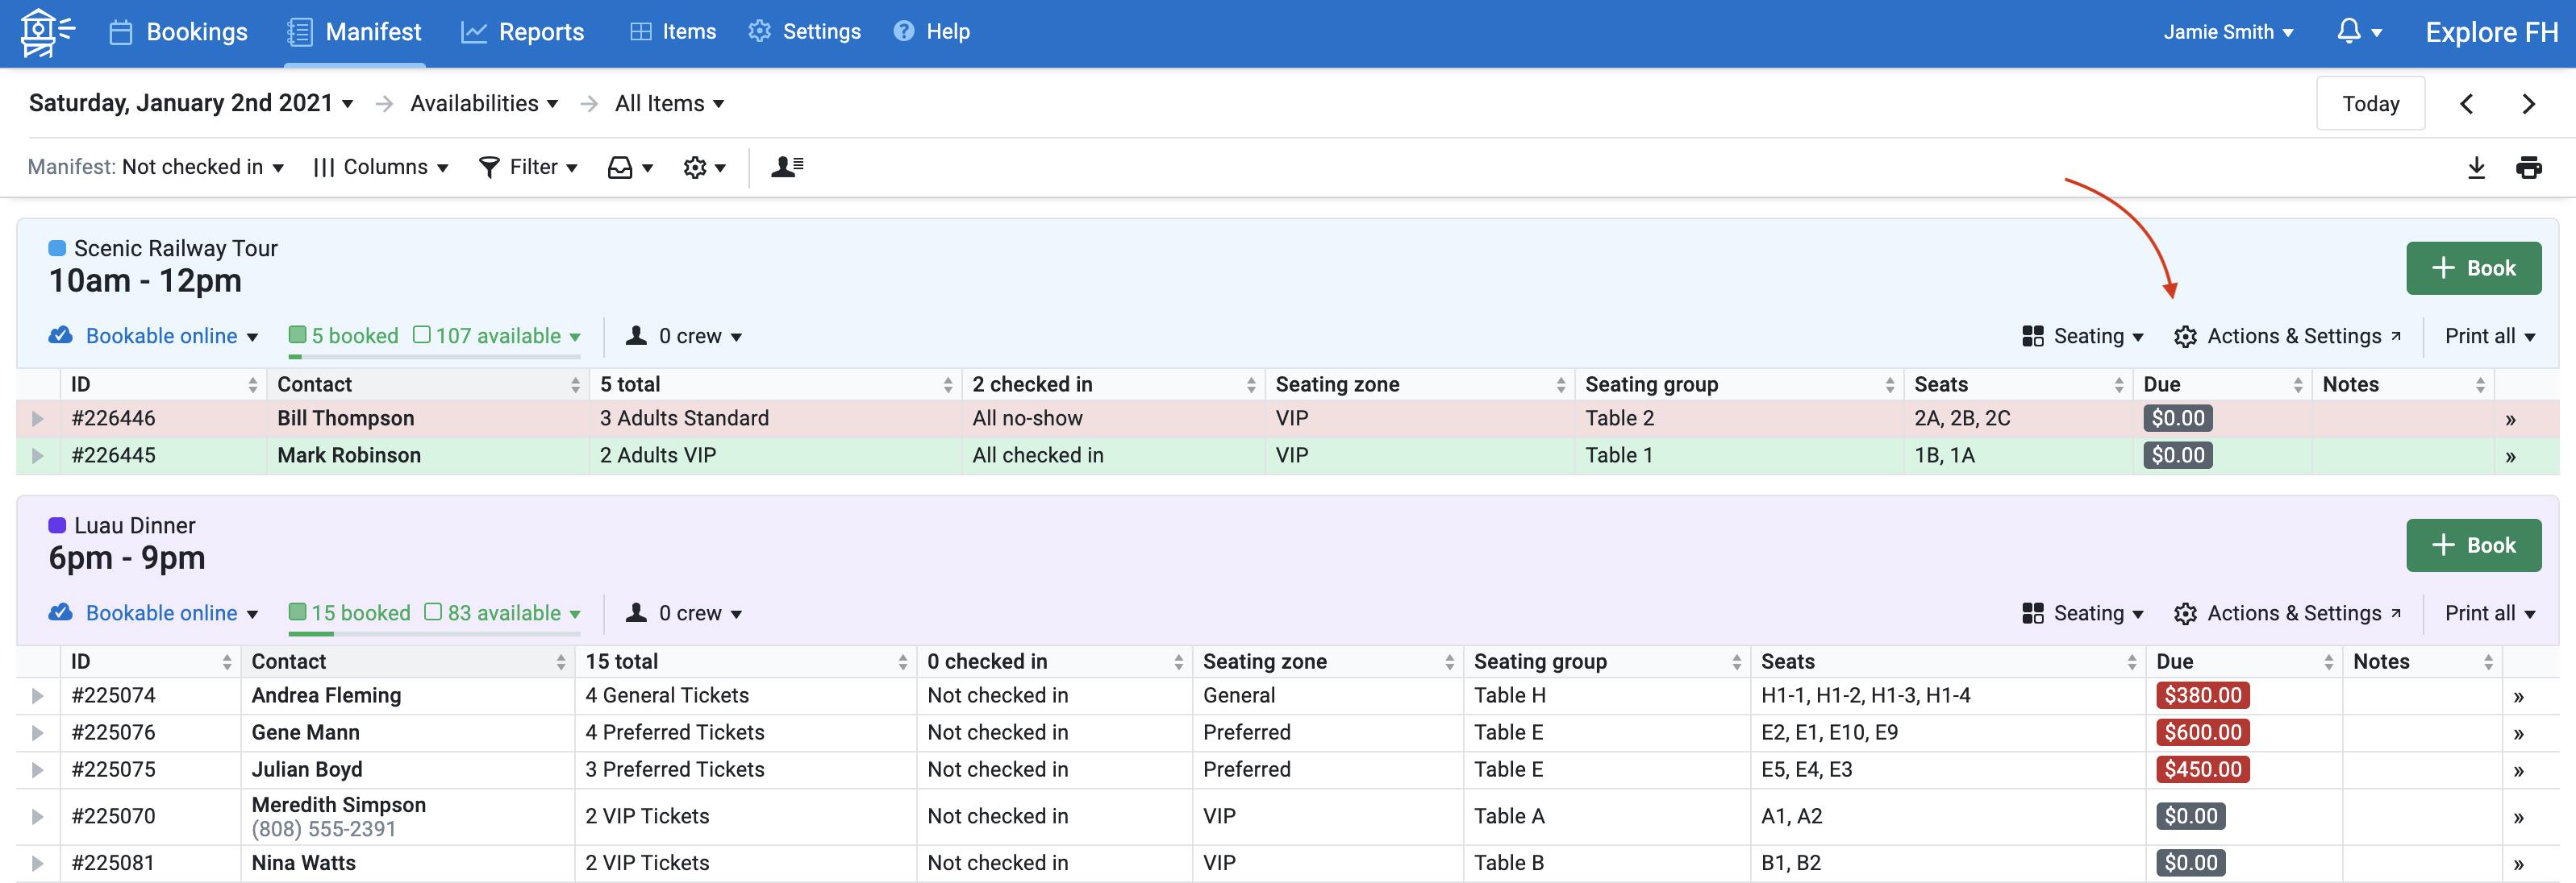Open the Bookings tab

click(178, 32)
